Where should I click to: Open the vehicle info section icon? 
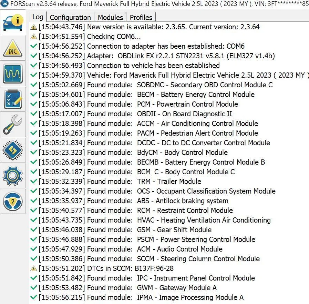click(13, 23)
